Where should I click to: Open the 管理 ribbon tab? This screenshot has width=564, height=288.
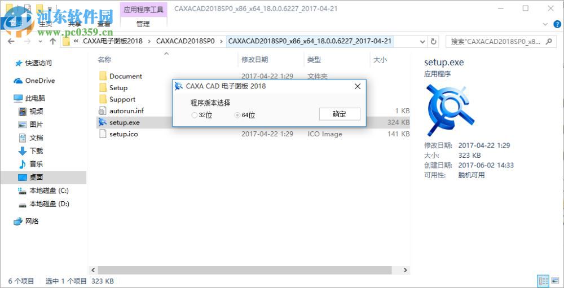click(143, 24)
